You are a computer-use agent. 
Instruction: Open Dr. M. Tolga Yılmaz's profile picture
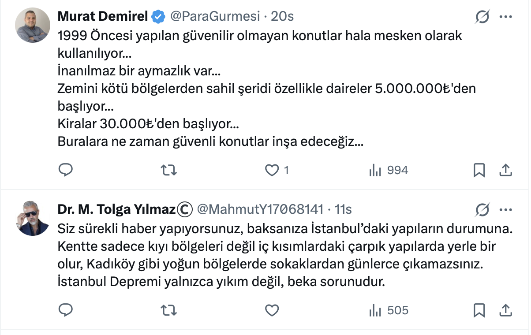tap(33, 217)
